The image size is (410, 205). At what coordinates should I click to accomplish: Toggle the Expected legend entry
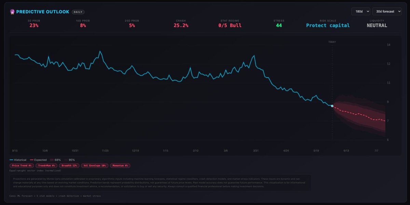39,160
